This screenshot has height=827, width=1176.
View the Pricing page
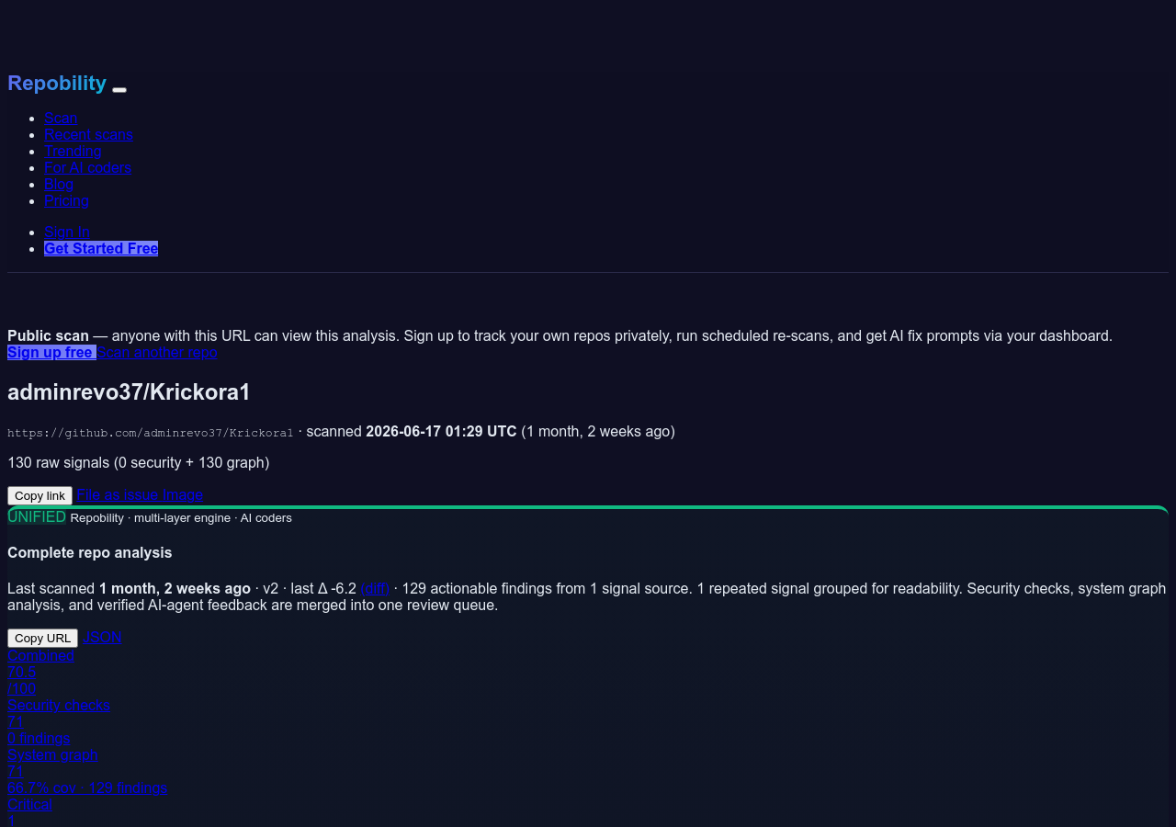(x=66, y=200)
